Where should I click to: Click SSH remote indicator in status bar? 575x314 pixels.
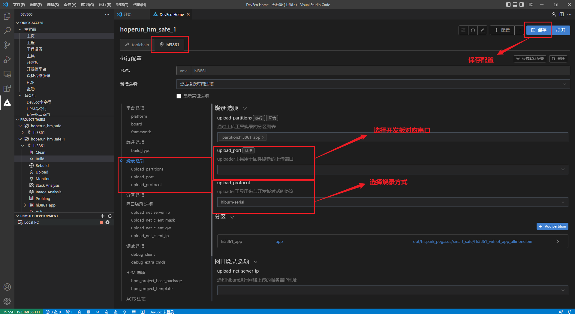(x=22, y=312)
